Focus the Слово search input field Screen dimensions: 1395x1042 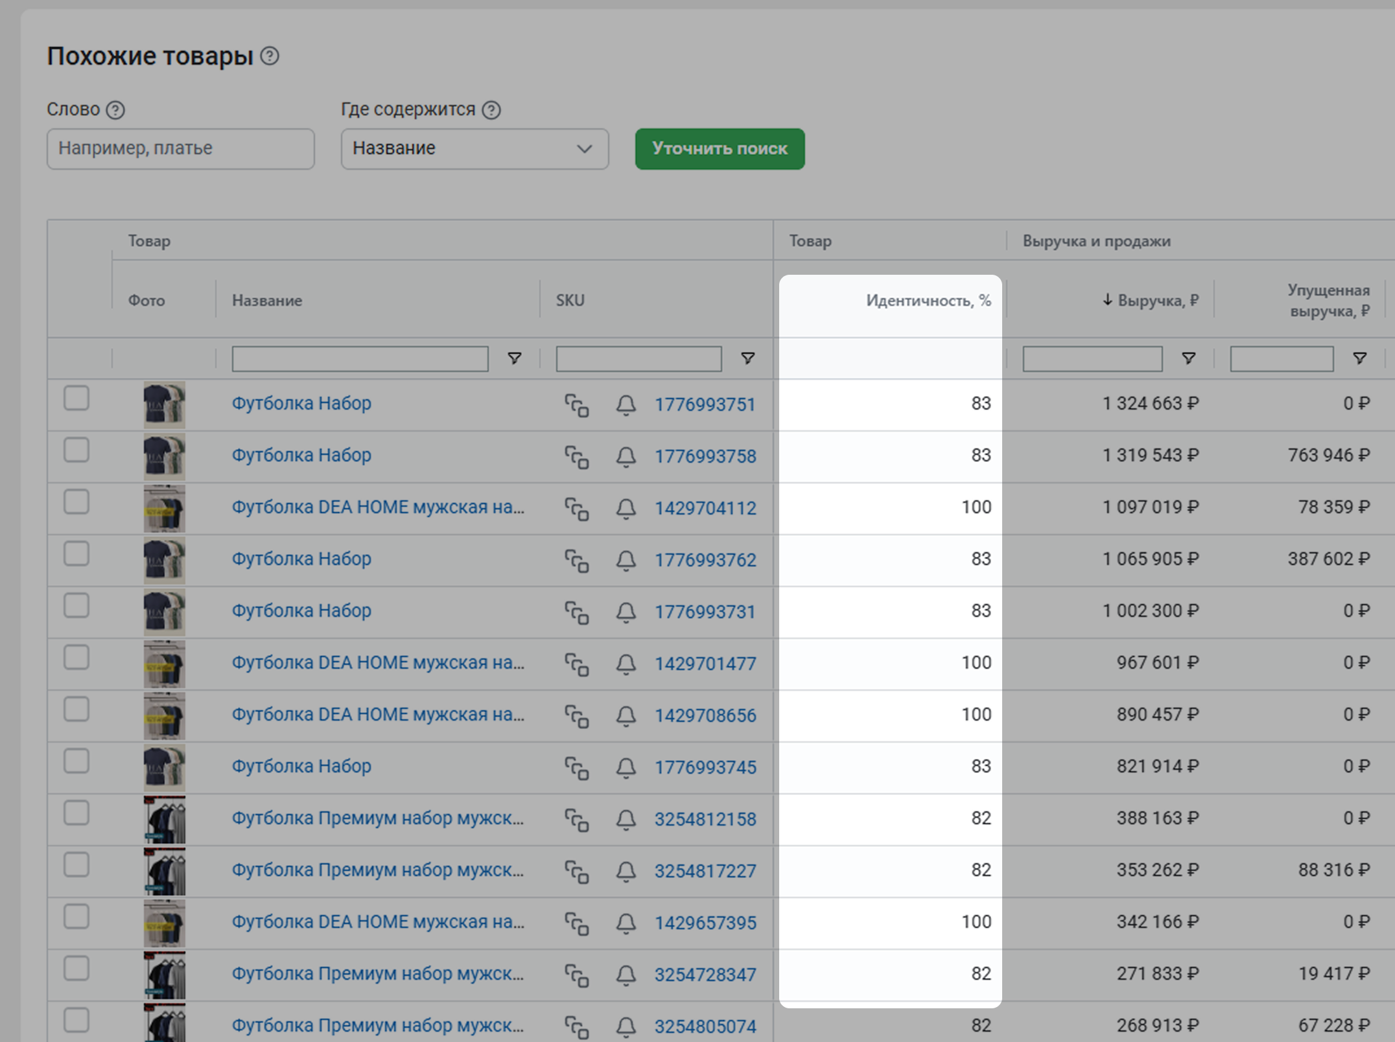pyautogui.click(x=180, y=149)
